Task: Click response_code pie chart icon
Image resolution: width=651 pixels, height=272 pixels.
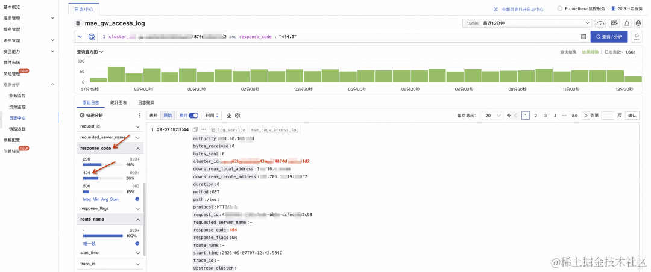Action: (137, 199)
